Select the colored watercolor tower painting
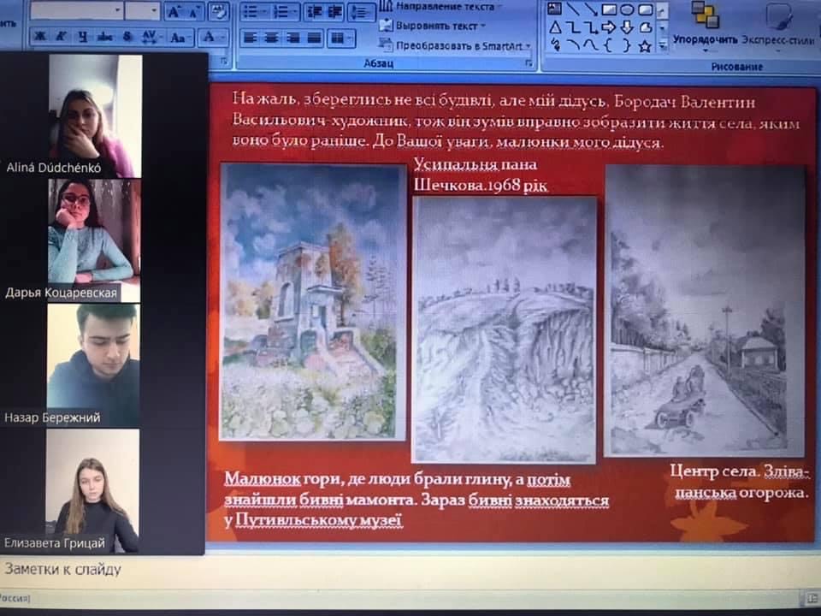Screen dimensions: 821x616 point(313,302)
